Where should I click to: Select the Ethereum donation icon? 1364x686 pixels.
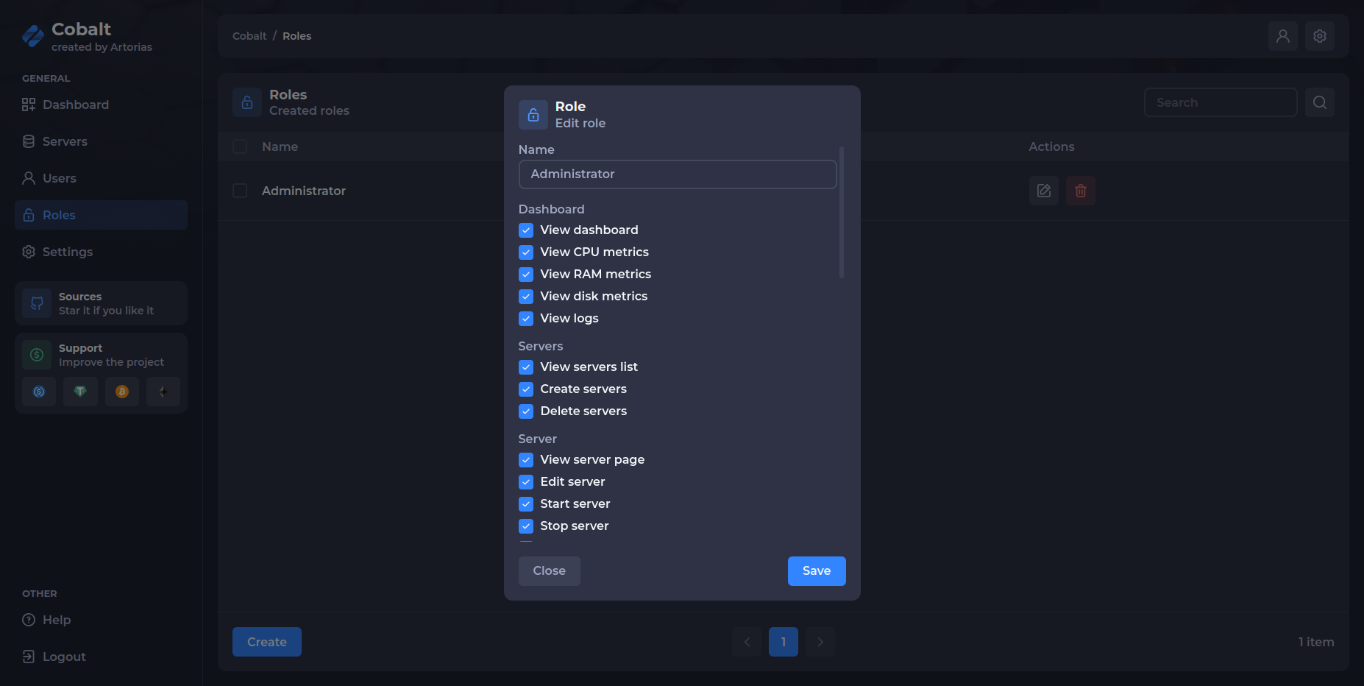pos(163,392)
